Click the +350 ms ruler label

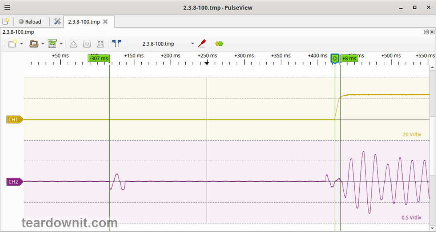[281, 56]
